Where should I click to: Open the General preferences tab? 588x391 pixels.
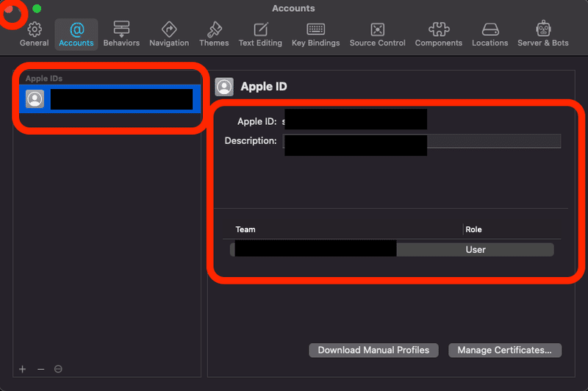34,35
